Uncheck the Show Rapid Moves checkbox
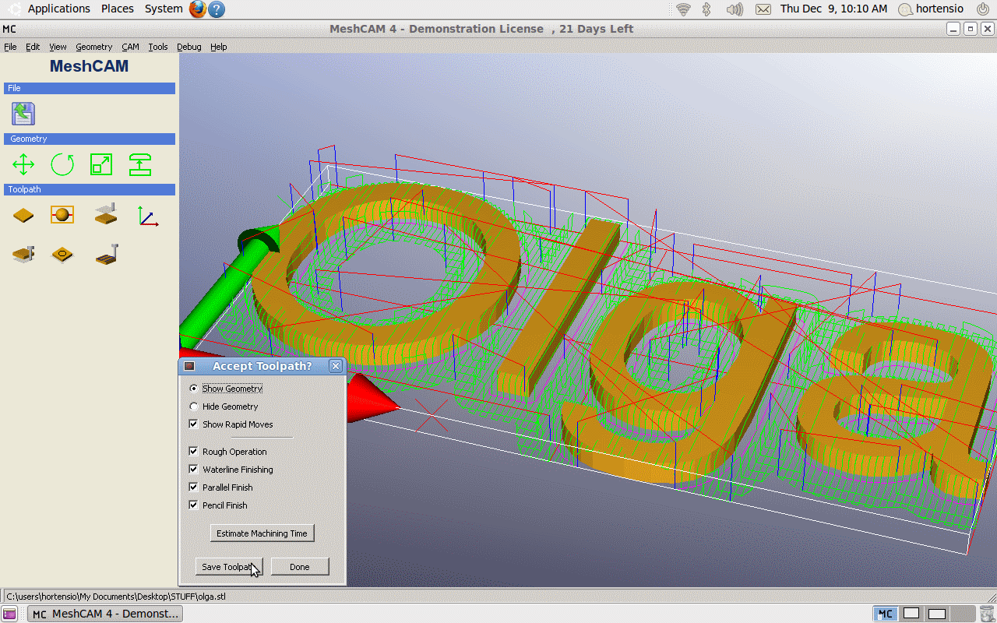The height and width of the screenshot is (623, 997). tap(194, 424)
